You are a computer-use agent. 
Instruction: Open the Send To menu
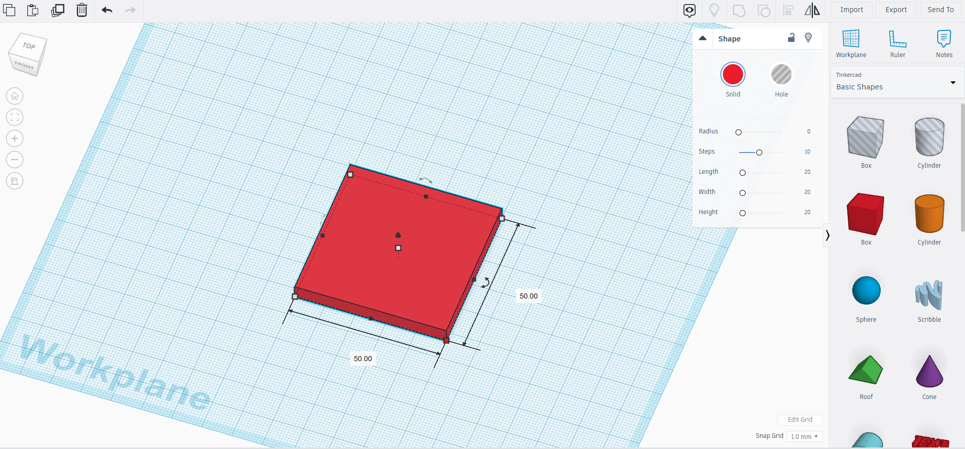pos(941,10)
